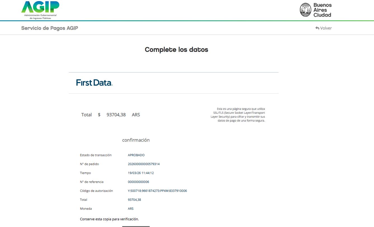Click the APROBADO transaction status value
The image size is (374, 227).
[136, 155]
